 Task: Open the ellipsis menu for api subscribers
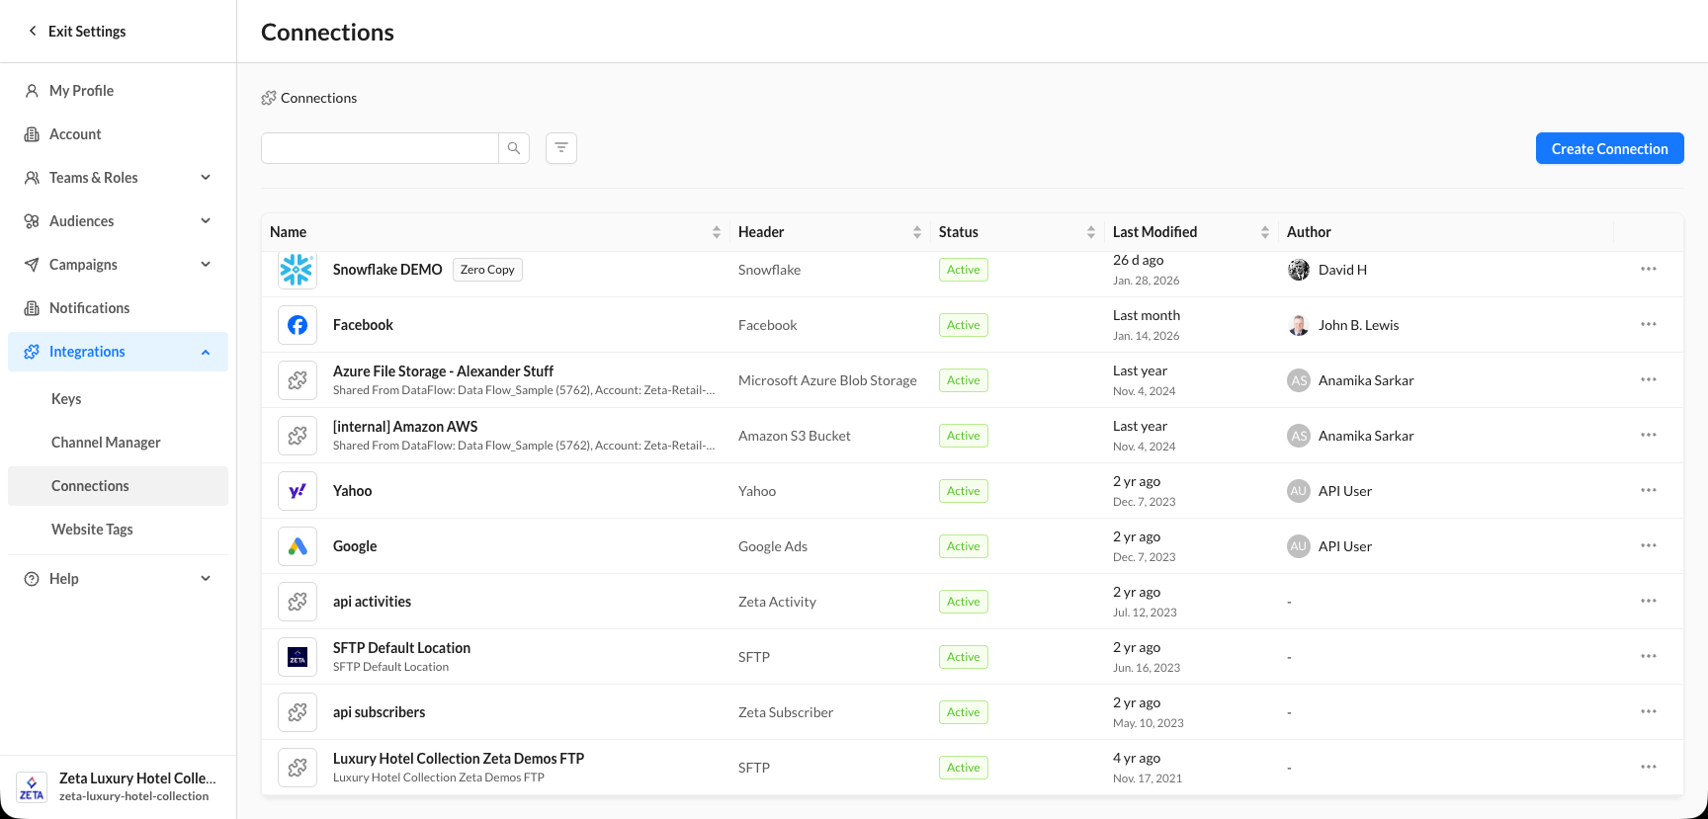click(1648, 712)
